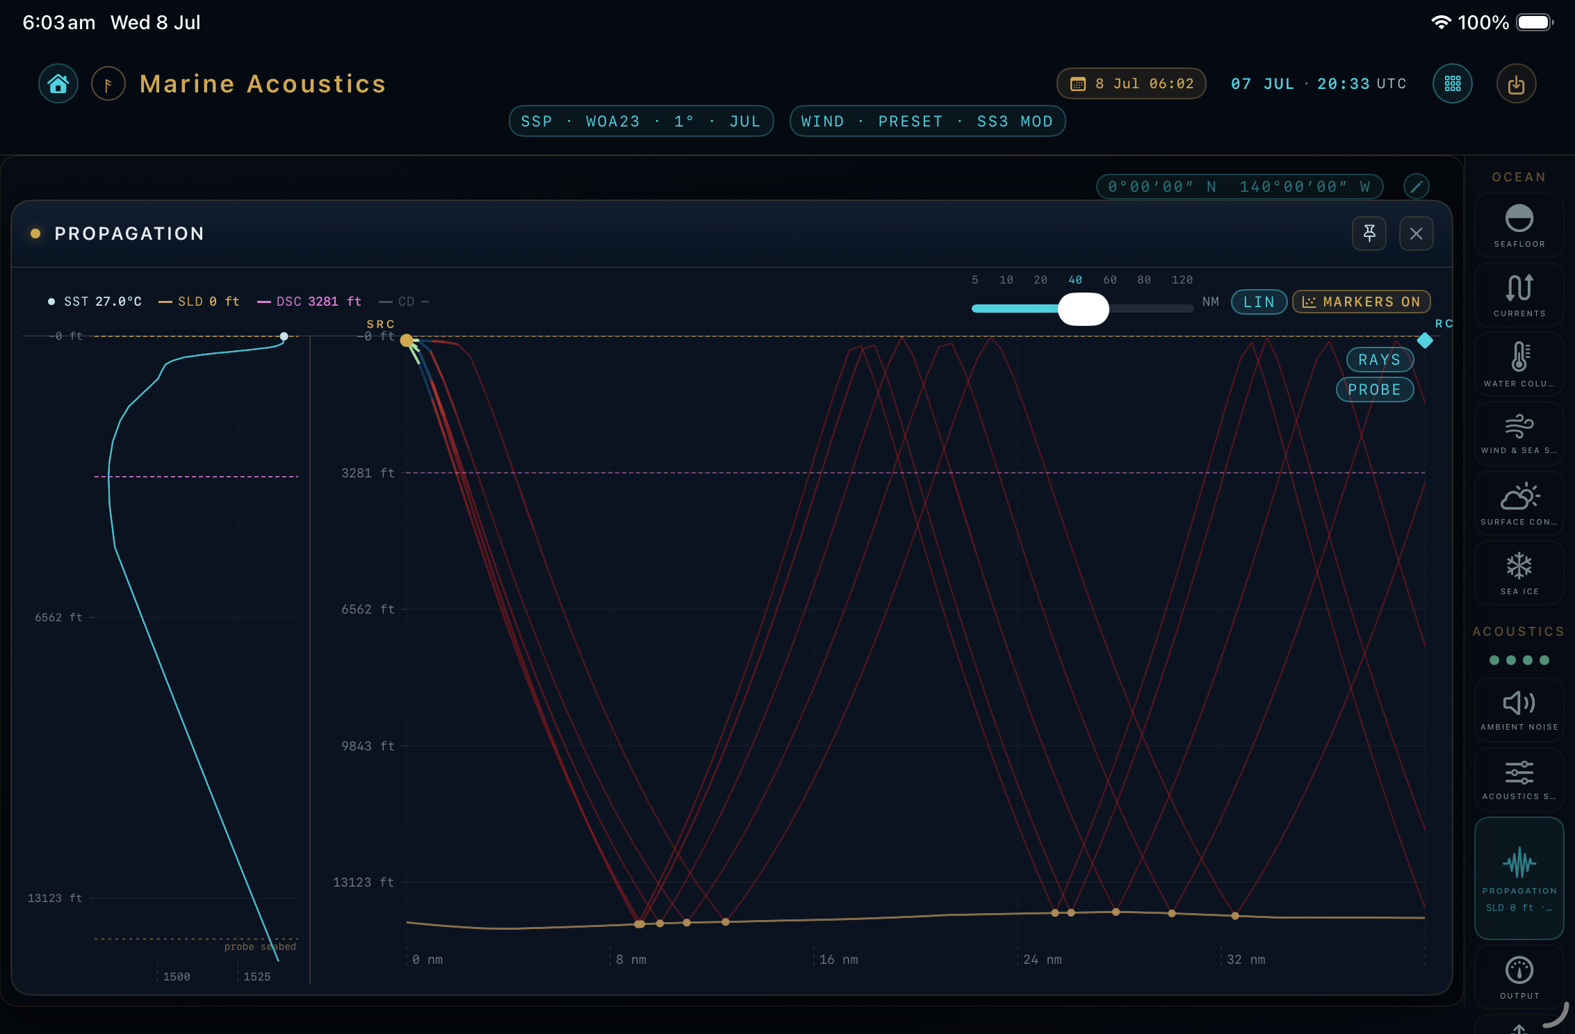Click the sound speed profile surface point

284,336
